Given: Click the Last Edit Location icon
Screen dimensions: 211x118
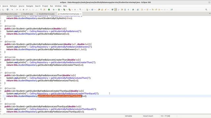Looking at the screenshot, I should (153, 10).
